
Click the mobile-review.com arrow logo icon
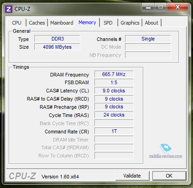point(166,148)
